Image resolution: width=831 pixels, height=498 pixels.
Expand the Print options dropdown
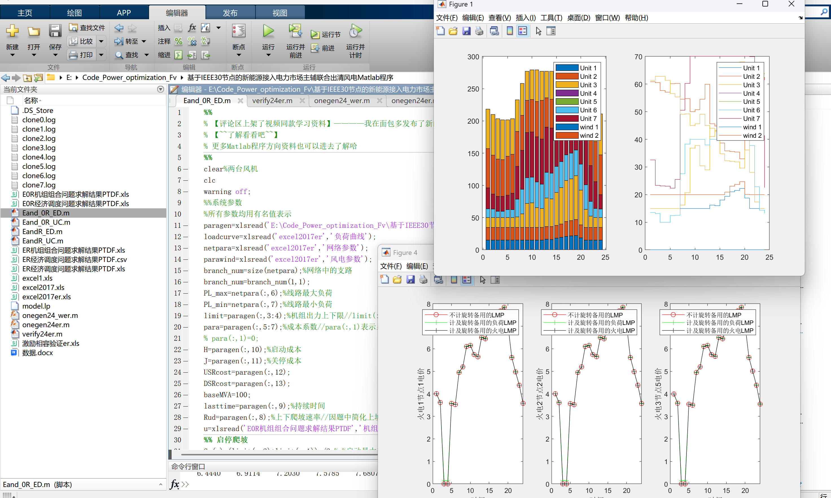(101, 55)
